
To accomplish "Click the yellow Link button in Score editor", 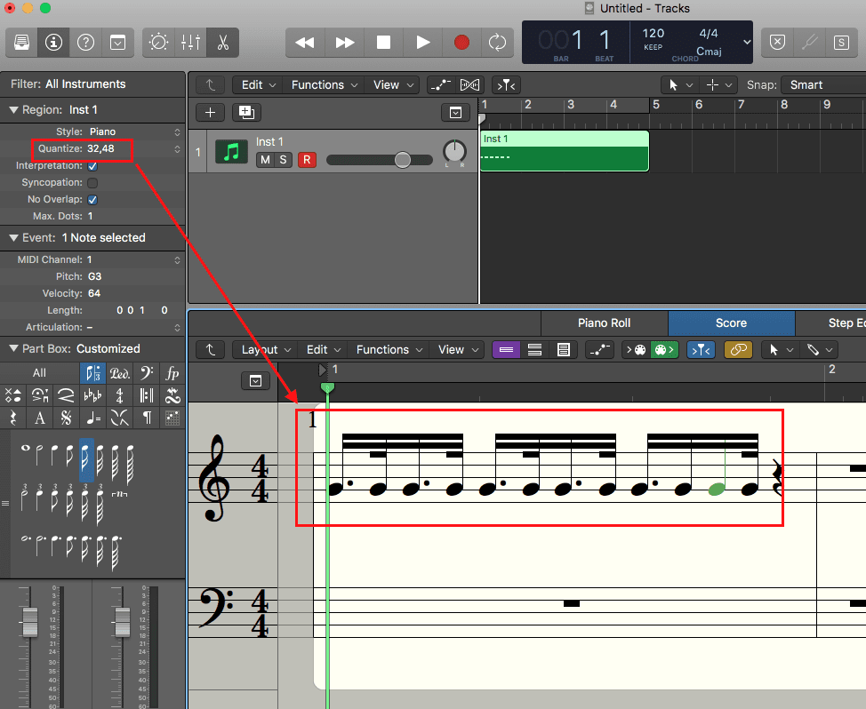I will point(738,350).
